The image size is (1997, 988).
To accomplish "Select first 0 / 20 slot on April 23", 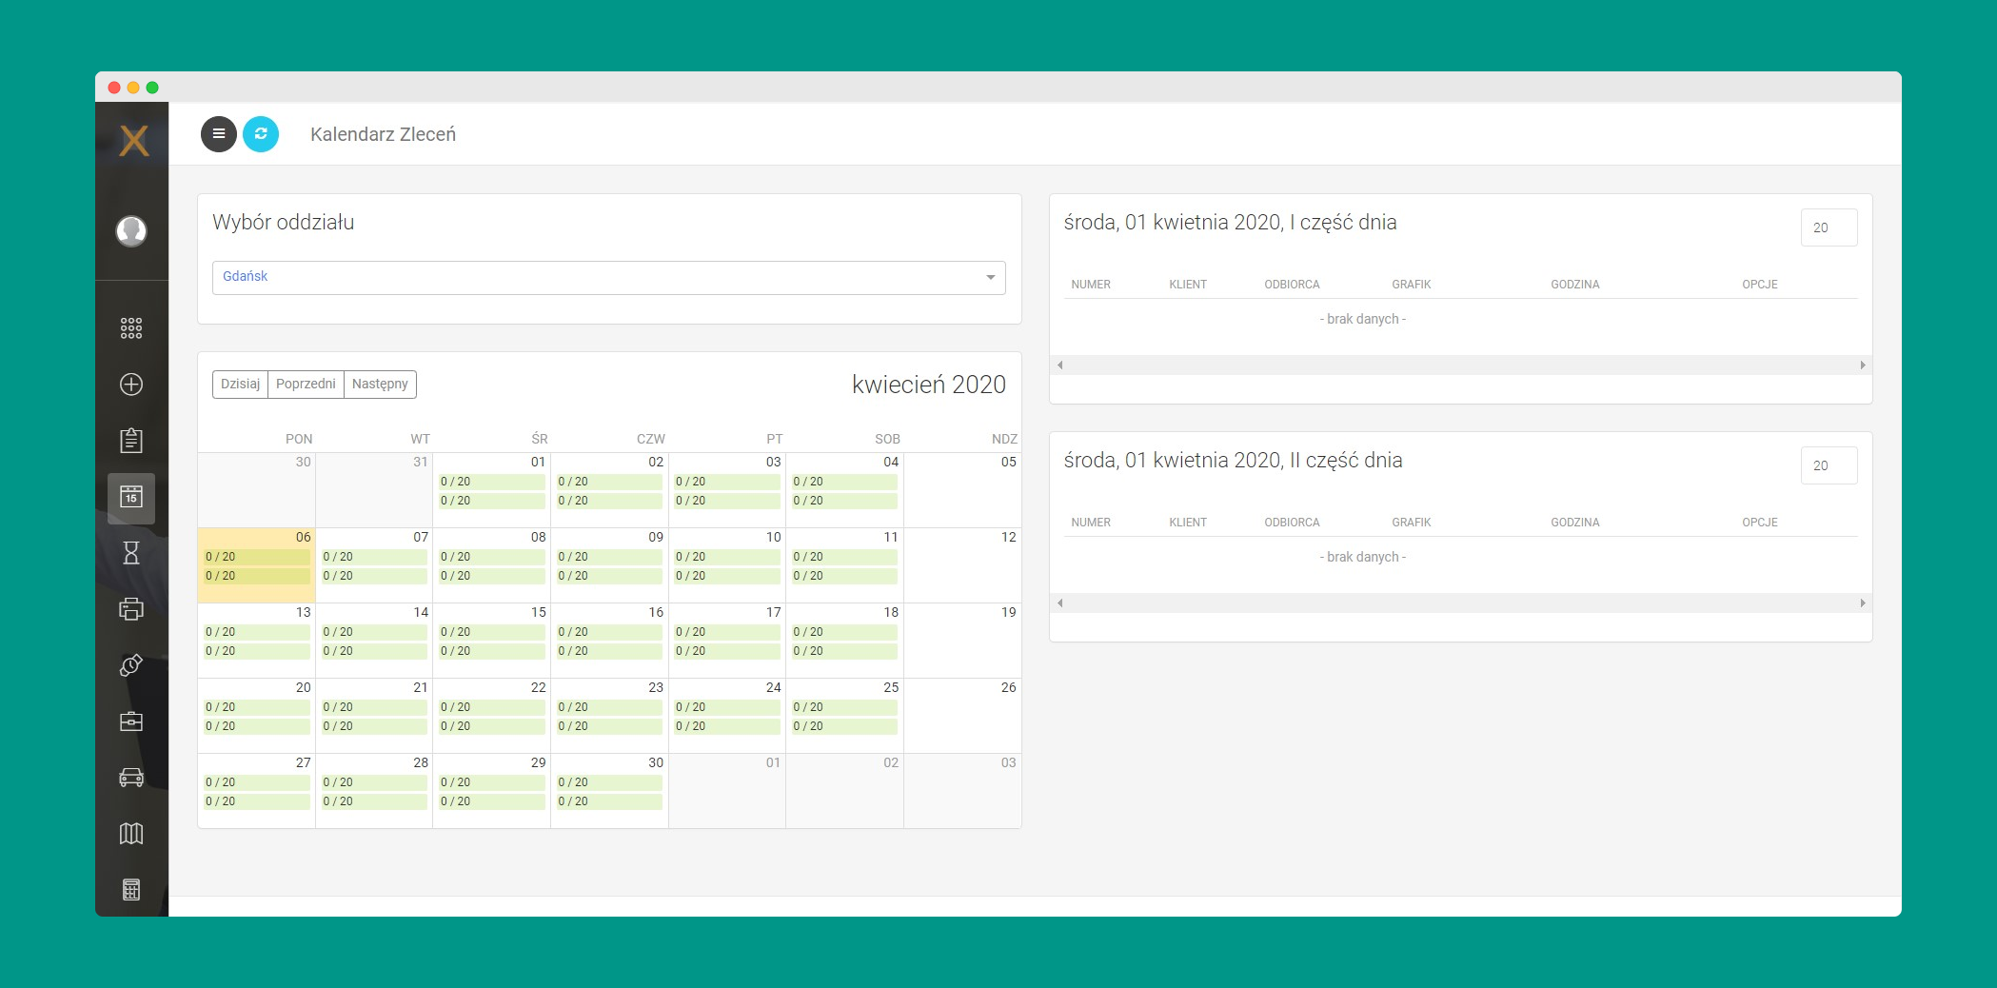I will click(609, 707).
